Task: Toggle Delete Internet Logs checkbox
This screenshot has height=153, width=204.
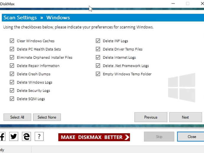Action: click(x=98, y=57)
